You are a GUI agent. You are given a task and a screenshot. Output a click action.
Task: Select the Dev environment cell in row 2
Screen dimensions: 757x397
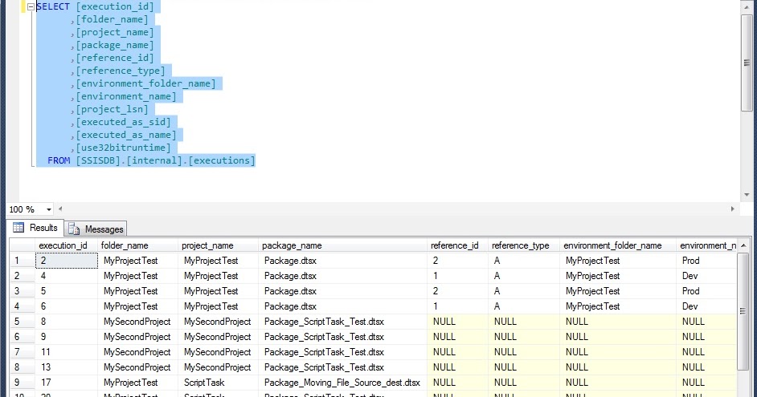707,276
